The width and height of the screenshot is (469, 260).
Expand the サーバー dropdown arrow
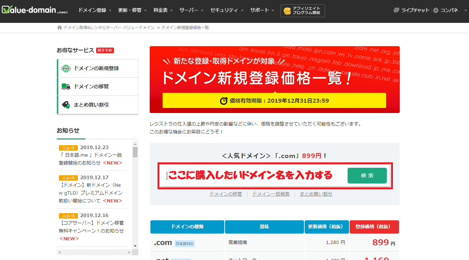pyautogui.click(x=202, y=11)
